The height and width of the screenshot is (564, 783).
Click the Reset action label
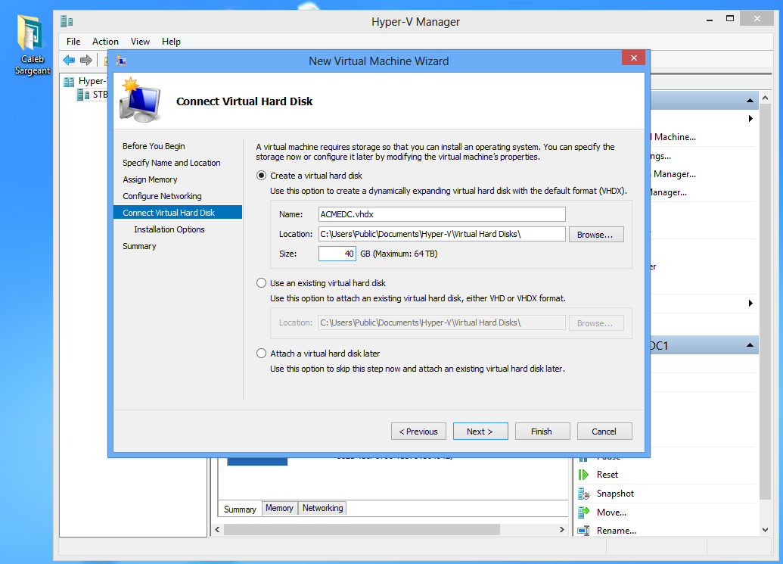tap(607, 475)
